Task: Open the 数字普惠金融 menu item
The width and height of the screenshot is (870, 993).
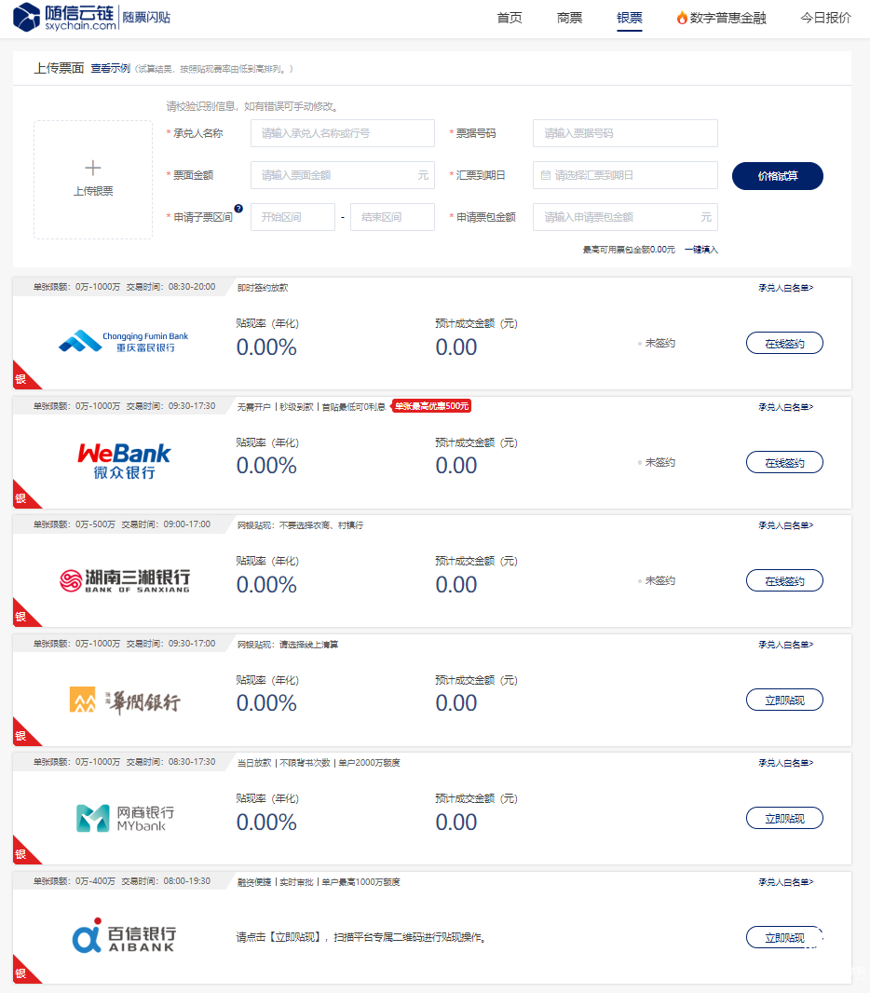Action: [x=721, y=18]
